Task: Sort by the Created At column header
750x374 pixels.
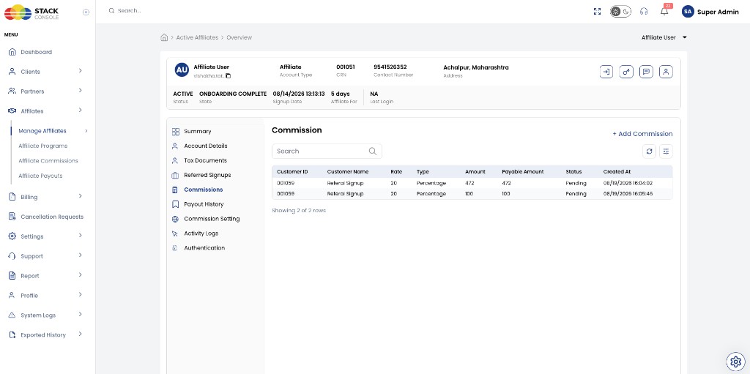Action: coord(617,172)
